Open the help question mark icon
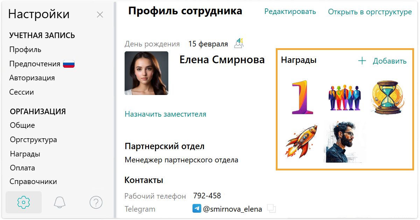420x220 pixels. tap(96, 202)
